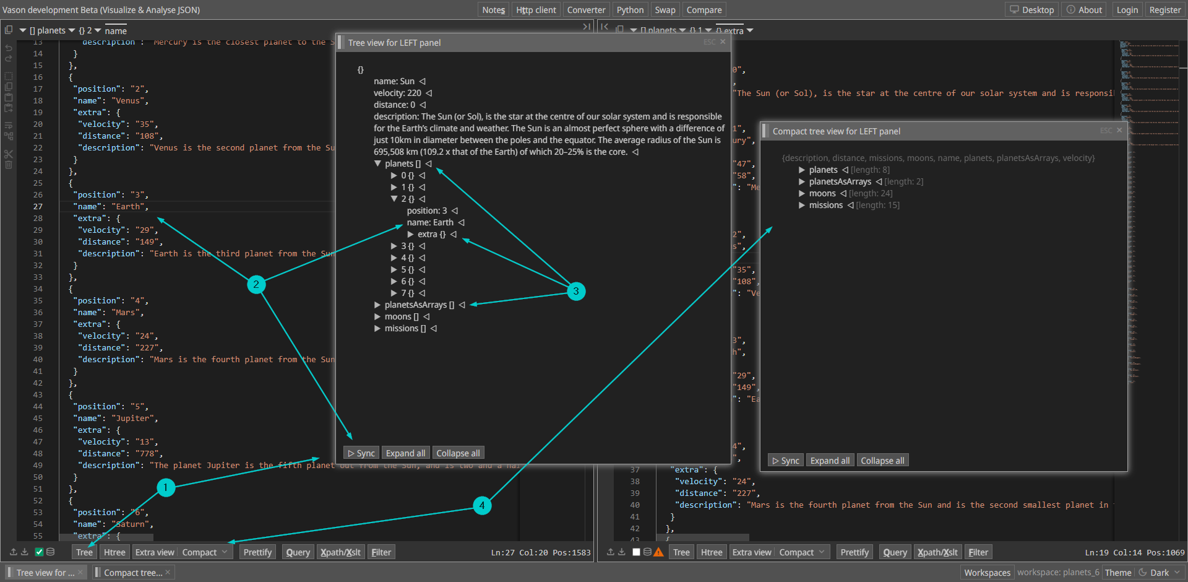Expand the moons node in tree view
This screenshot has width=1188, height=582.
click(x=377, y=317)
